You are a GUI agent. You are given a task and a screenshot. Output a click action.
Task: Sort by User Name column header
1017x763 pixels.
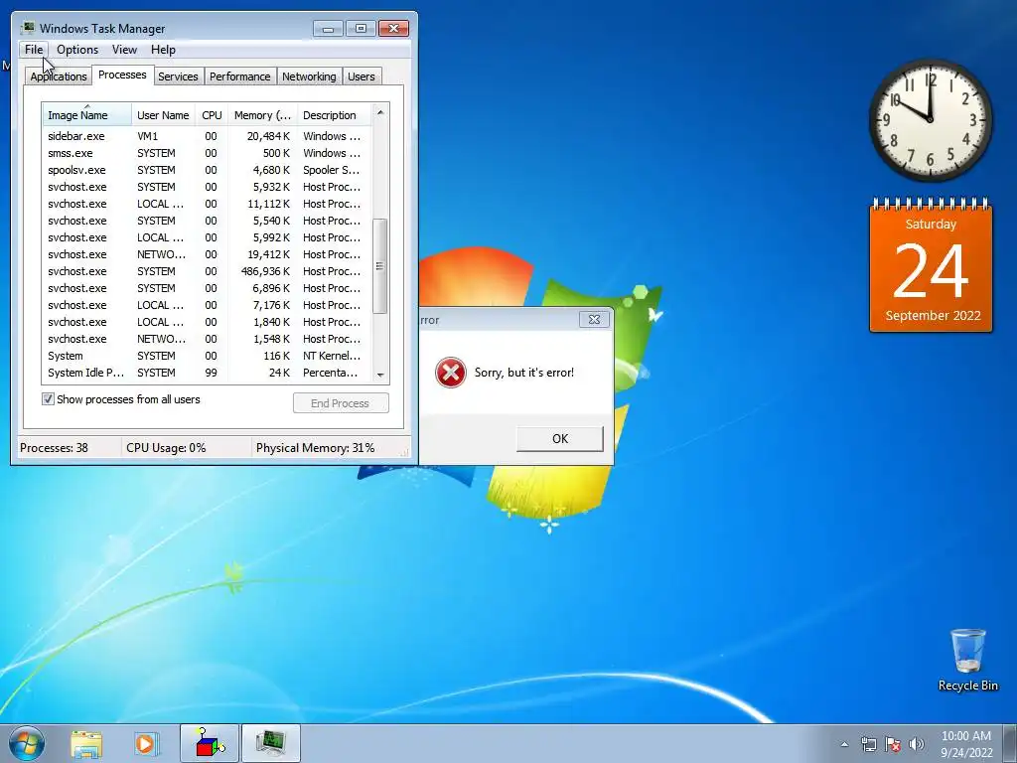[163, 115]
